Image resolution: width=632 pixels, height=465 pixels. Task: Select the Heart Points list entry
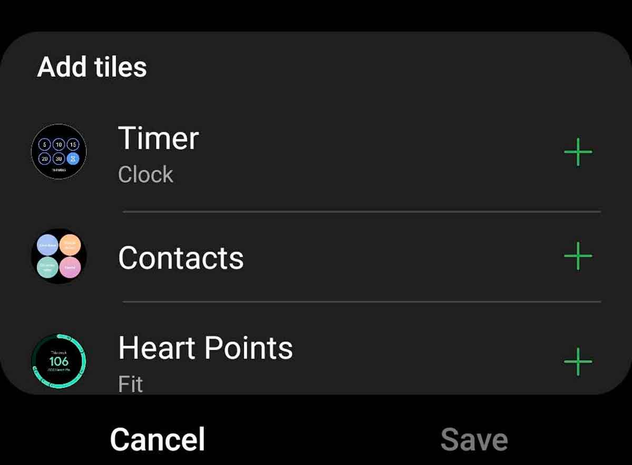[x=206, y=348]
